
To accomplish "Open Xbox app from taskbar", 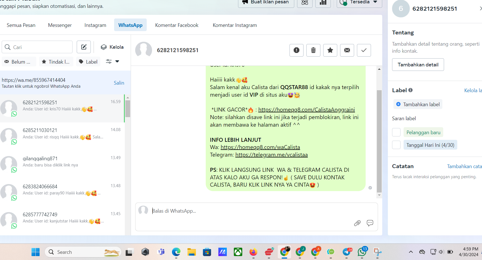I will (238, 252).
